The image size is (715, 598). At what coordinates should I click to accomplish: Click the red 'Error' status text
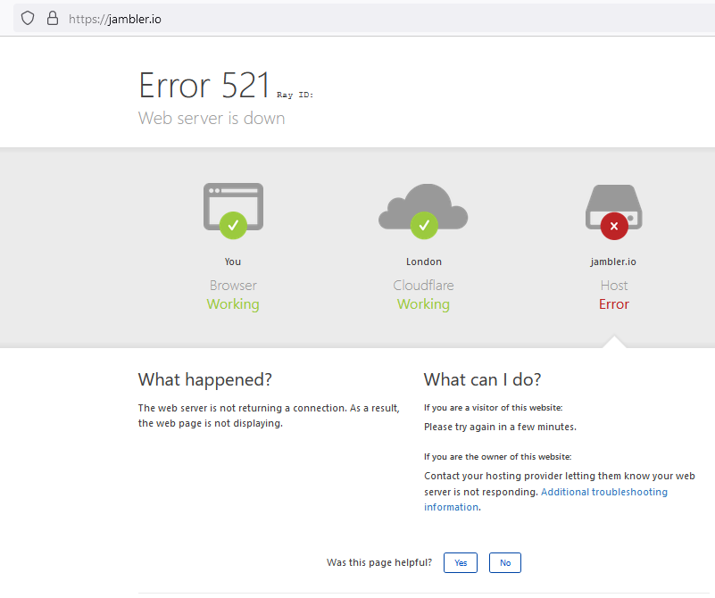[614, 304]
